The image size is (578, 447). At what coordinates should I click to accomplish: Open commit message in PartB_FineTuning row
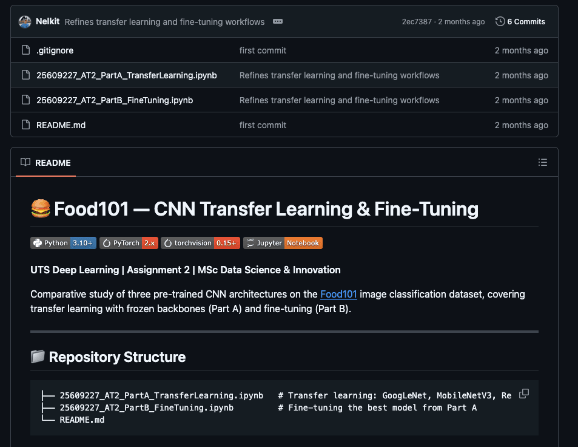click(x=339, y=100)
